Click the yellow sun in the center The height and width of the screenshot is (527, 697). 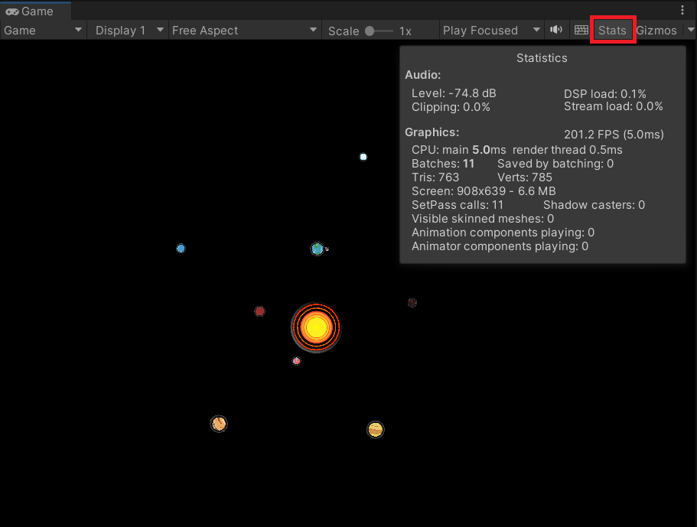click(315, 327)
